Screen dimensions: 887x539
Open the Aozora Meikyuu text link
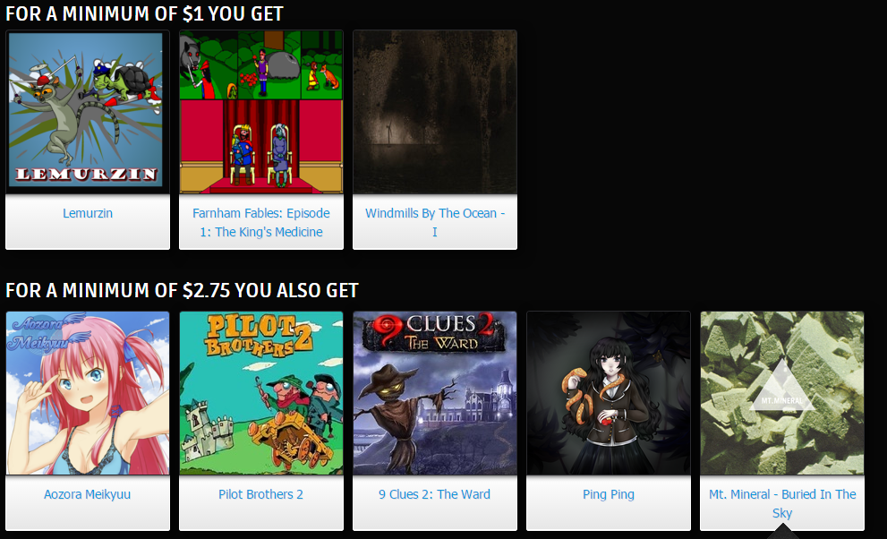coord(87,494)
